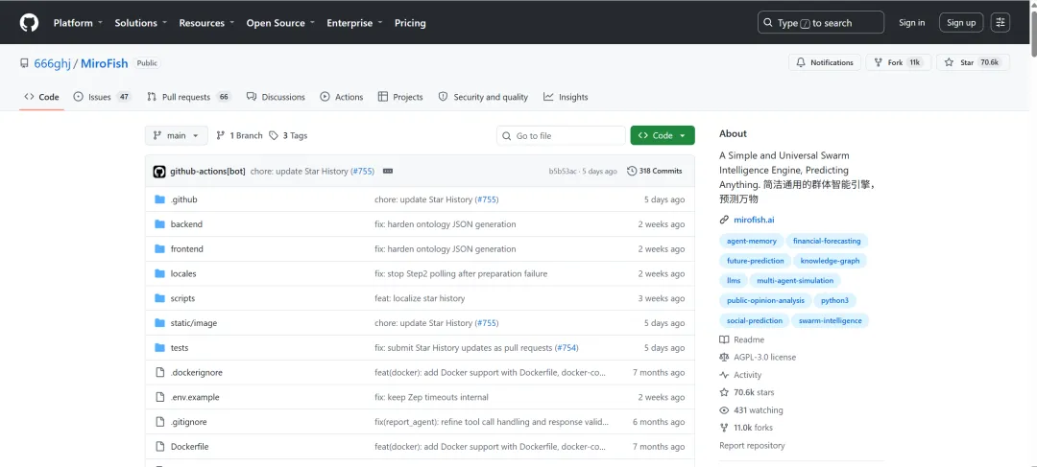The height and width of the screenshot is (467, 1037).
Task: Click the bell icon in Notifications button
Action: [801, 62]
